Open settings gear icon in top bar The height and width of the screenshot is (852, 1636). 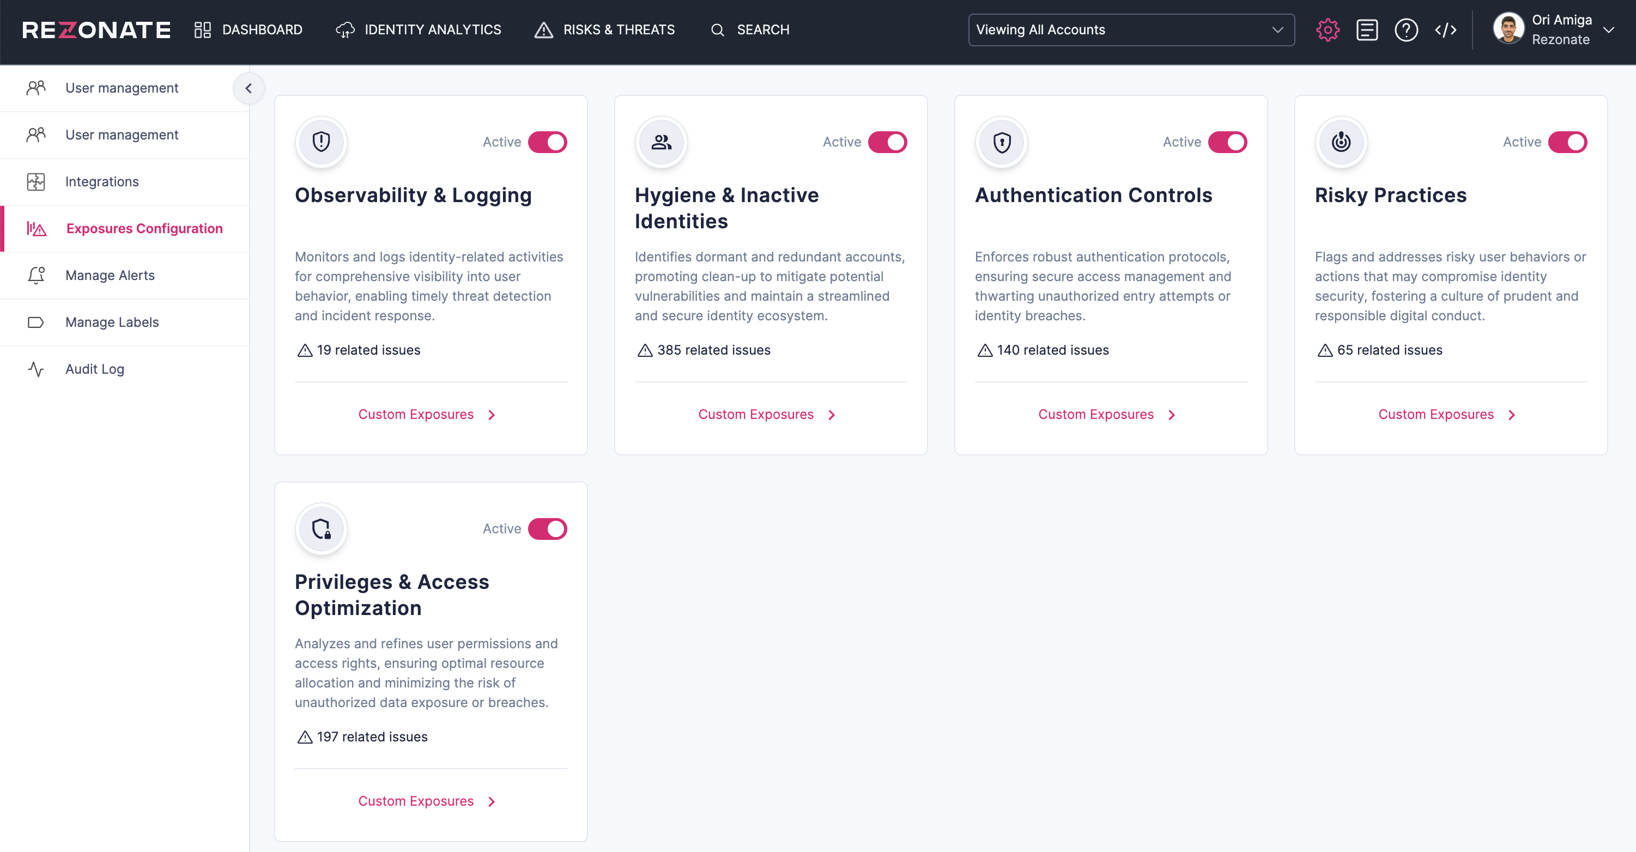click(x=1328, y=30)
